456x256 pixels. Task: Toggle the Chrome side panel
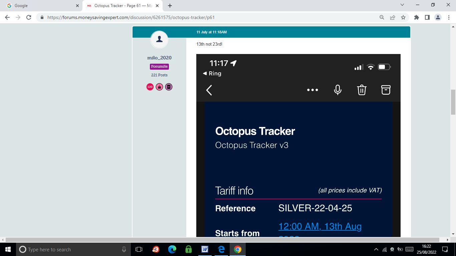[x=427, y=17]
